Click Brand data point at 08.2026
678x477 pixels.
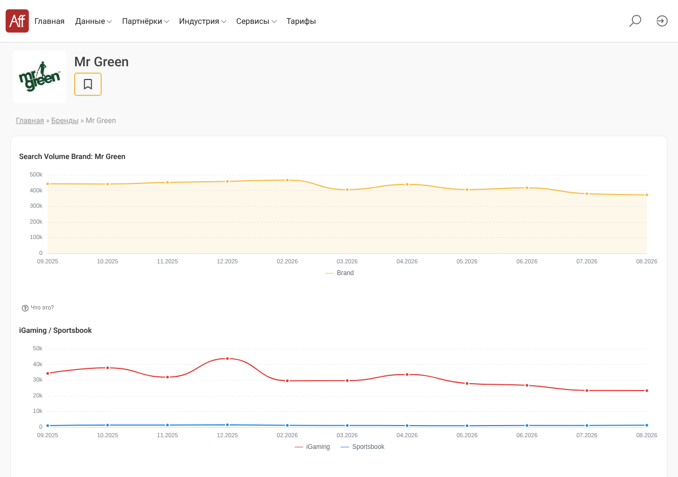[647, 195]
